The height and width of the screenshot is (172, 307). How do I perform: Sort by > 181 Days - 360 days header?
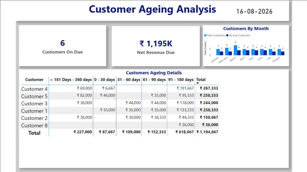point(71,80)
